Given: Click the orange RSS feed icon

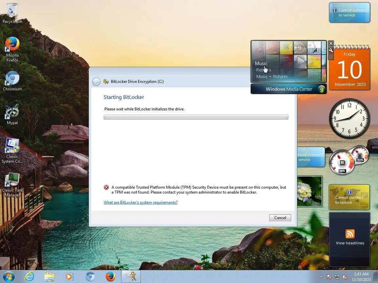Looking at the screenshot, I should (350, 234).
